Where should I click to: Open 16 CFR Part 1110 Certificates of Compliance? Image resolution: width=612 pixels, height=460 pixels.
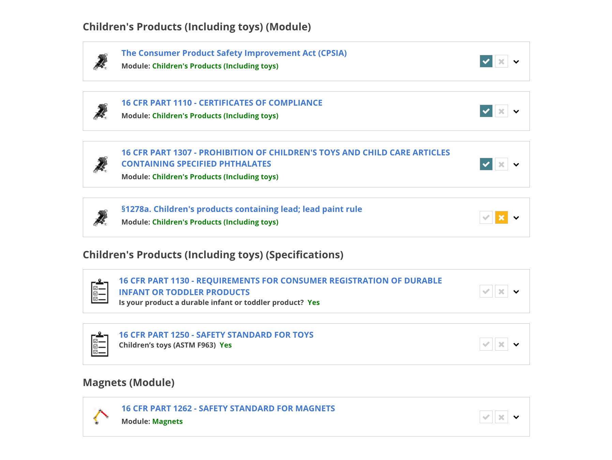click(x=222, y=103)
